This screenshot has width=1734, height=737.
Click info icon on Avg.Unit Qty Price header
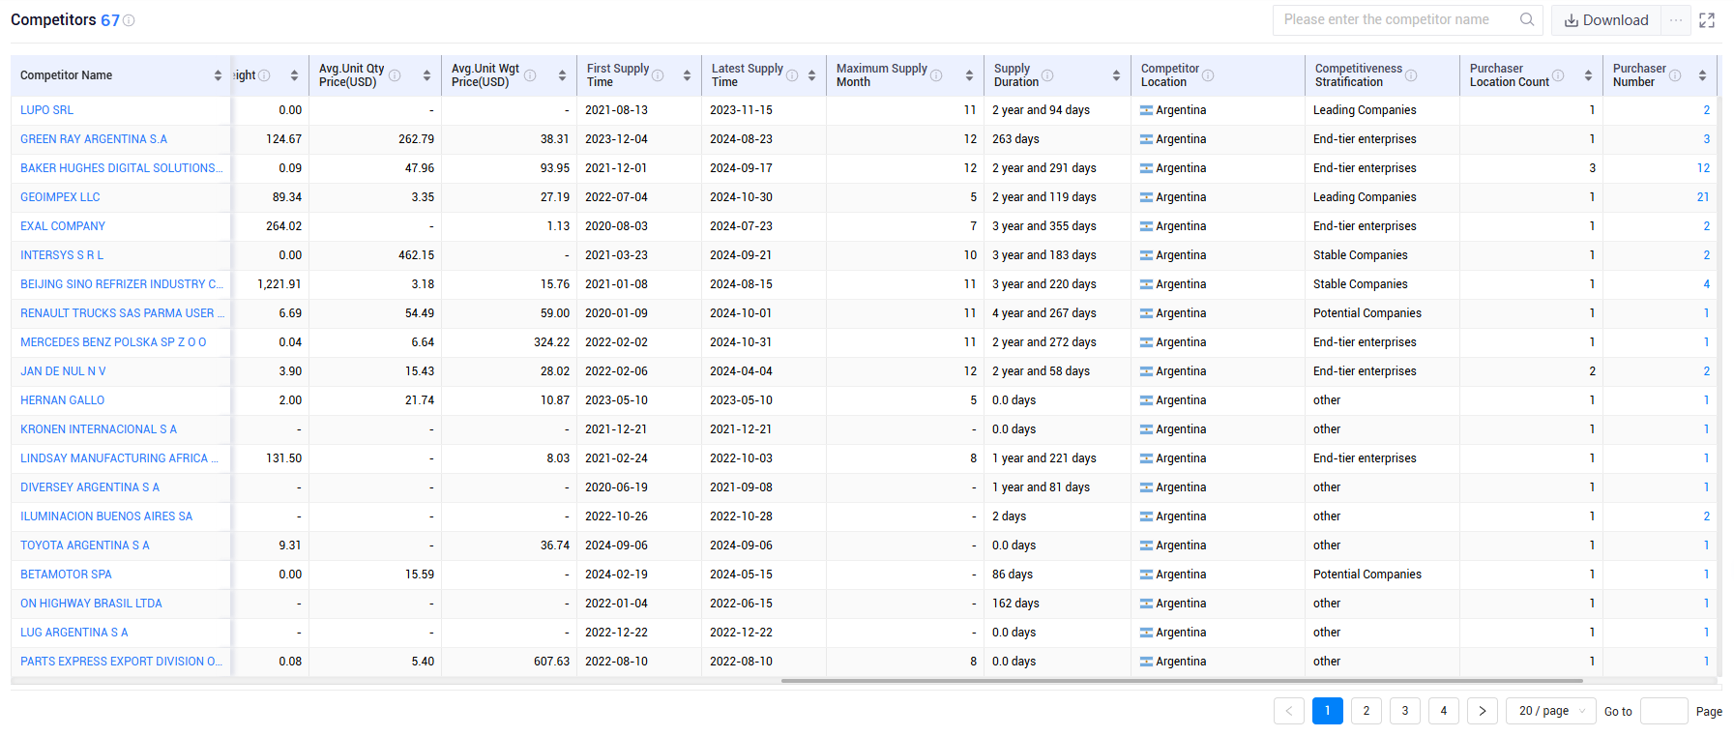[395, 75]
